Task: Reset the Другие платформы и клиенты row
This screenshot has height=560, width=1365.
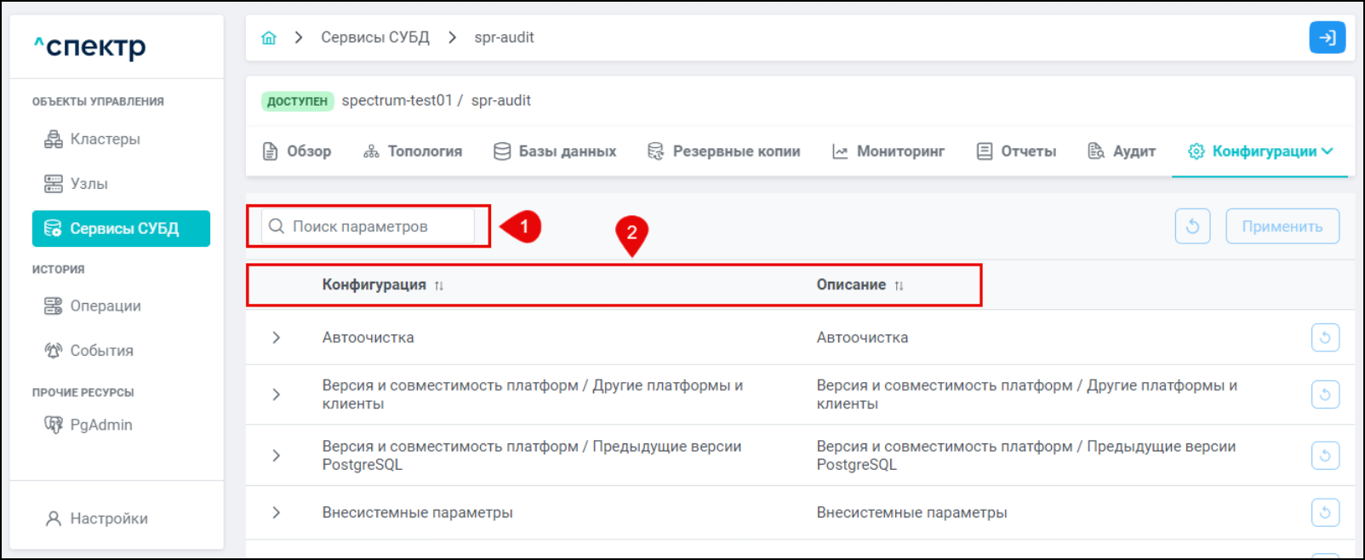Action: click(x=1325, y=394)
